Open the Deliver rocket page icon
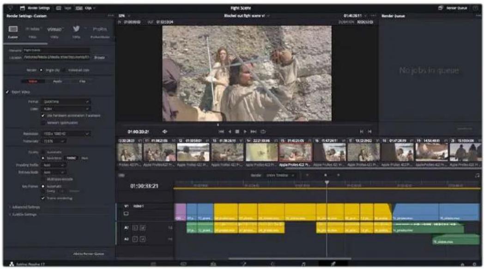Screen dimensions: 484x269 (333, 264)
